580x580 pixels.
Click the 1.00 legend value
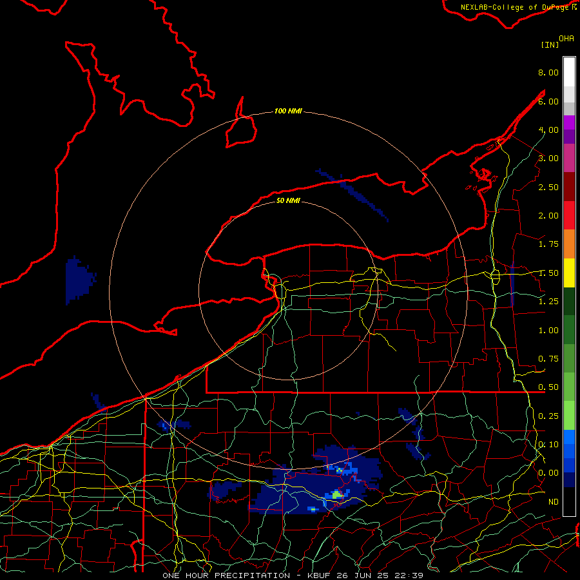548,331
